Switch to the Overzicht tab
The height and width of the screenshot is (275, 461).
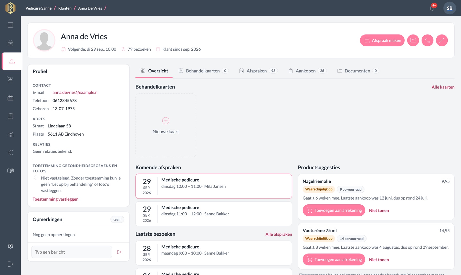(154, 71)
